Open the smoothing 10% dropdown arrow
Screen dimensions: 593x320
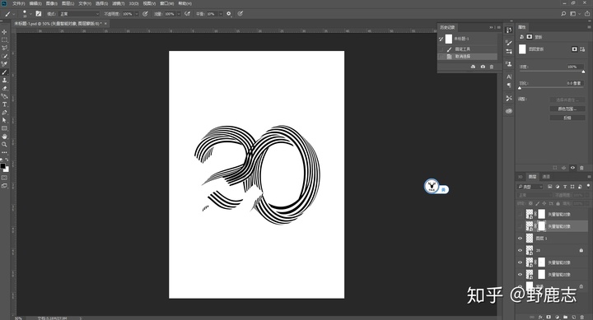coord(221,14)
